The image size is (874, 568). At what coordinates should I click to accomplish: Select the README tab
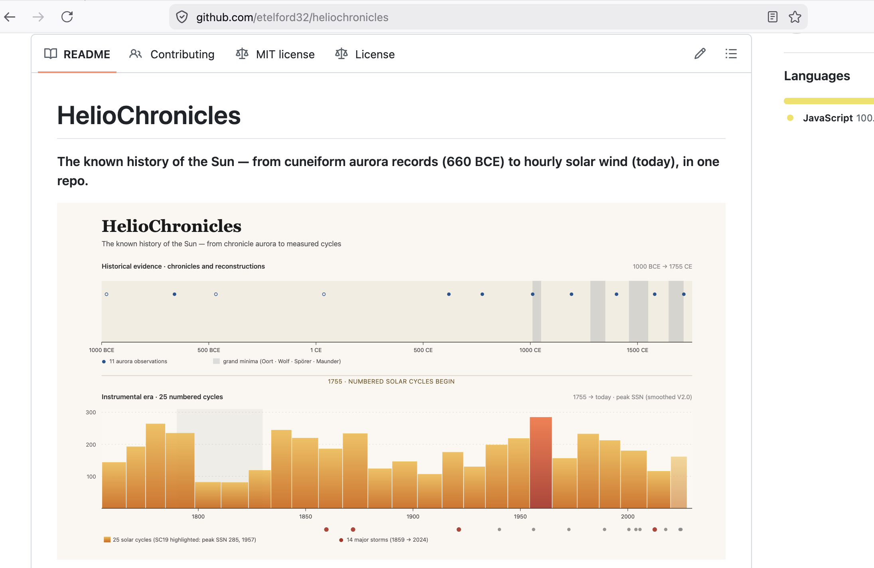pos(87,54)
